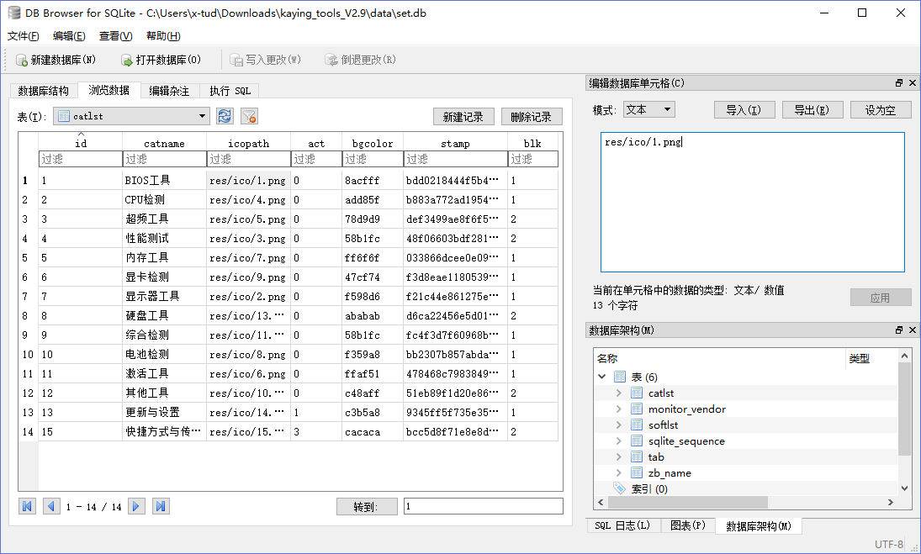This screenshot has width=921, height=554.
Task: Click the 新建记录 button
Action: coord(463,117)
